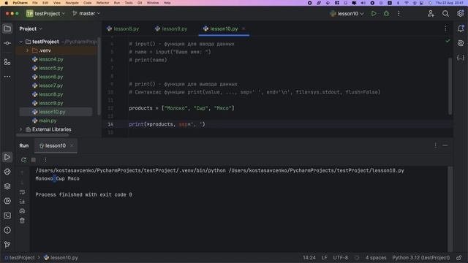Image resolution: width=468 pixels, height=263 pixels.
Task: Collapse the testProject tree node
Action: click(21, 42)
